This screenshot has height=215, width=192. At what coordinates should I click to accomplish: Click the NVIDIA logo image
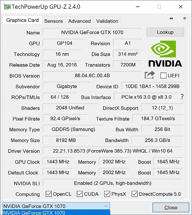(165, 54)
